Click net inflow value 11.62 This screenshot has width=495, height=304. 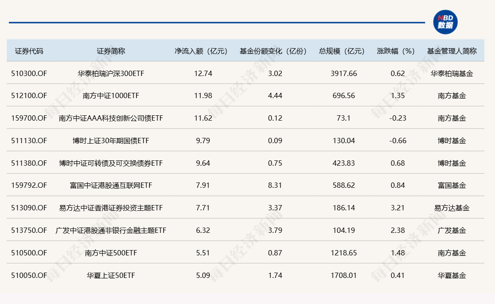(x=203, y=118)
